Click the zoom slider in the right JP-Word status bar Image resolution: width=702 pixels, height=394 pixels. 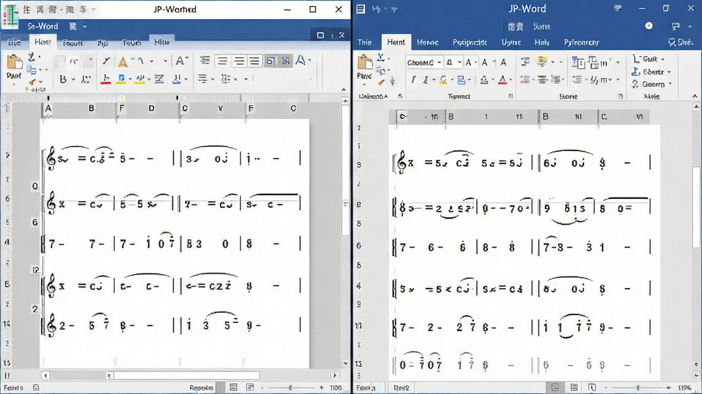(637, 387)
